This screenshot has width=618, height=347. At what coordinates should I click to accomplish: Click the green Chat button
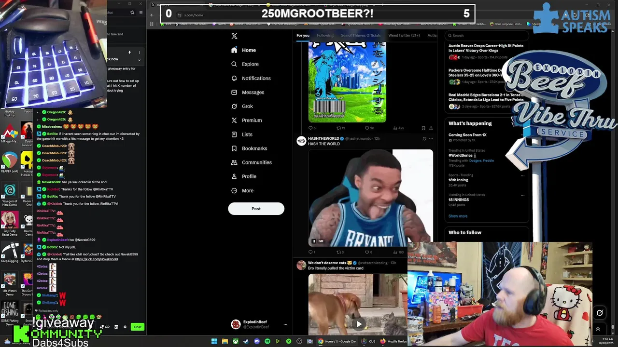[x=138, y=327]
